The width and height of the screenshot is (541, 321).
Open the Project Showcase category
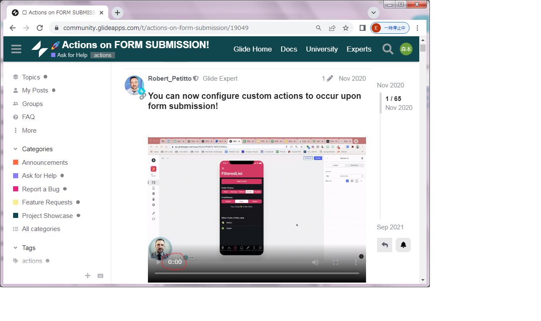coord(47,216)
